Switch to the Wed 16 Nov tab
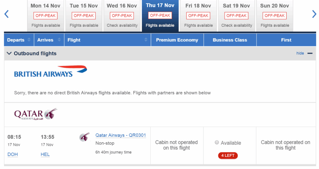 click(x=122, y=16)
